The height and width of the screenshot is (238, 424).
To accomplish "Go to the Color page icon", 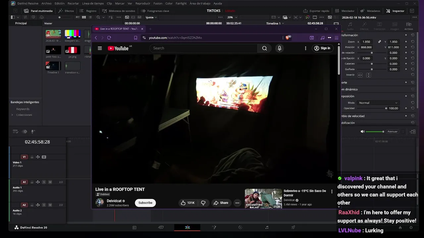I will [x=240, y=227].
